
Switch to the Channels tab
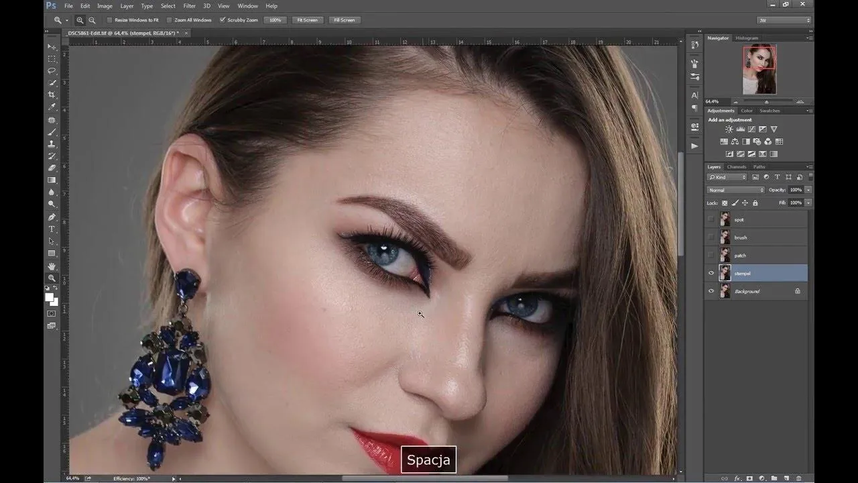tap(737, 166)
